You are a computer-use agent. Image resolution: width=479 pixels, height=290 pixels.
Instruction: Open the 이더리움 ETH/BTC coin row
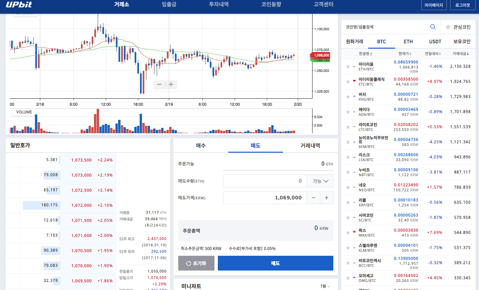click(408, 66)
